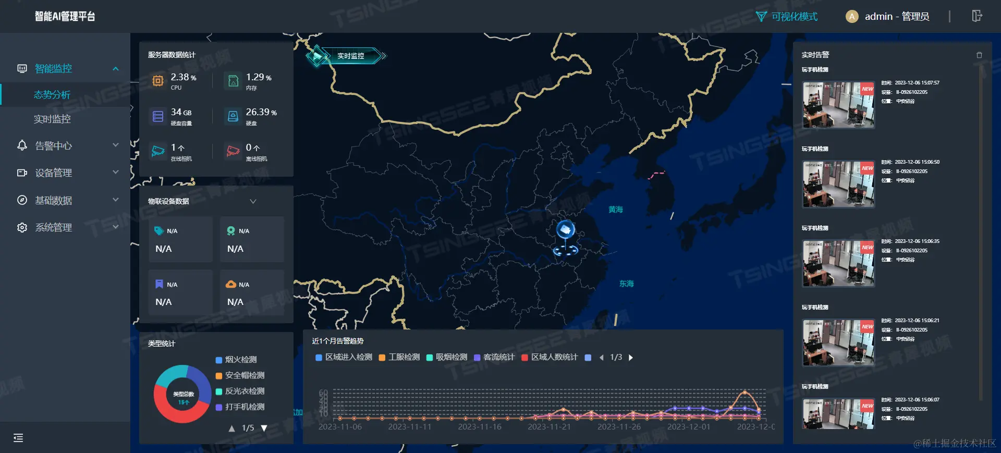Collapse the 智能监控 menu chevron

[116, 69]
